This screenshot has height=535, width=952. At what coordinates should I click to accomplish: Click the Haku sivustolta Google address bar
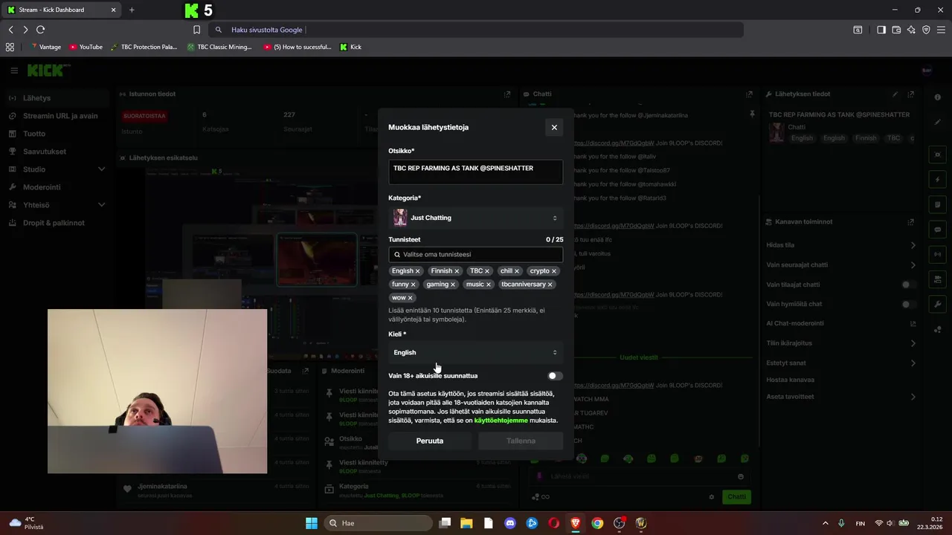coord(476,30)
